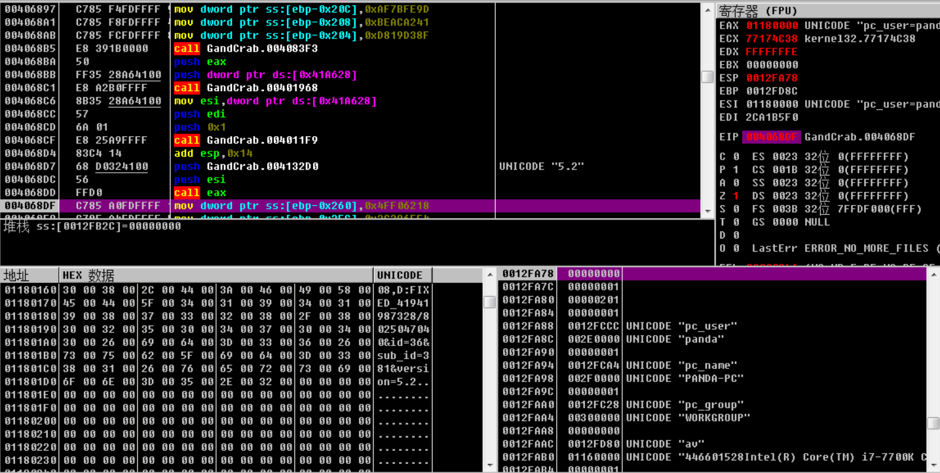940x473 pixels.
Task: Select the EDI register value 2CA1B5F0
Action: (x=772, y=117)
